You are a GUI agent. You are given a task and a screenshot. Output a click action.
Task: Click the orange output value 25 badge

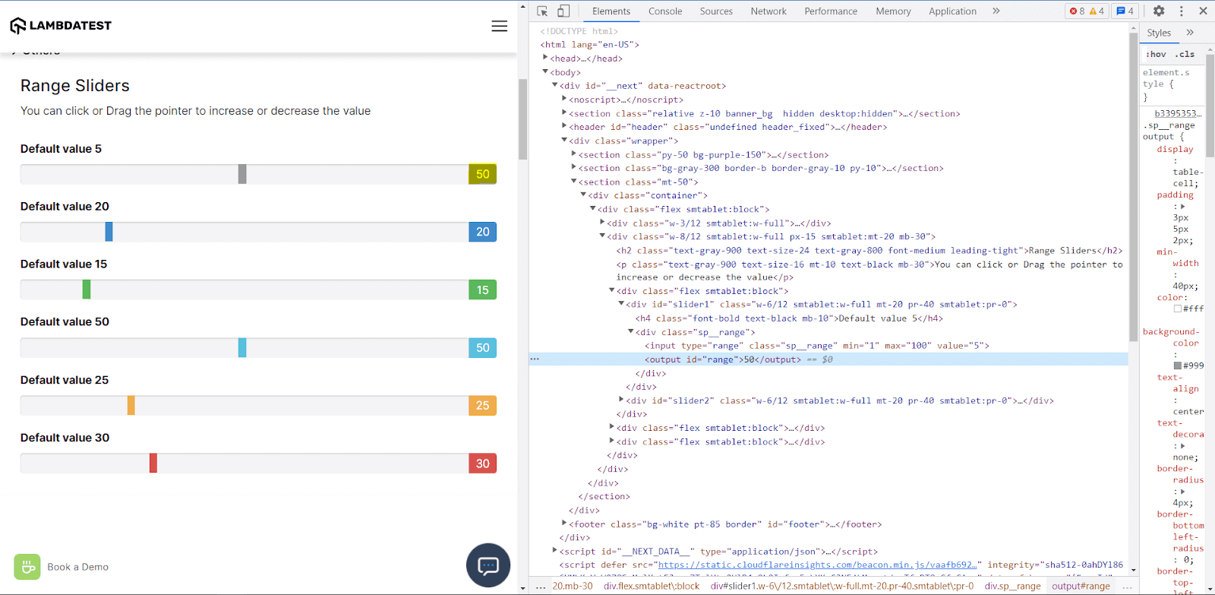[482, 405]
